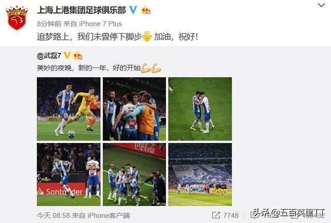The width and height of the screenshot is (331, 223).
Task: Click the yellow verified badge next to 武磊7
Action: (67, 55)
